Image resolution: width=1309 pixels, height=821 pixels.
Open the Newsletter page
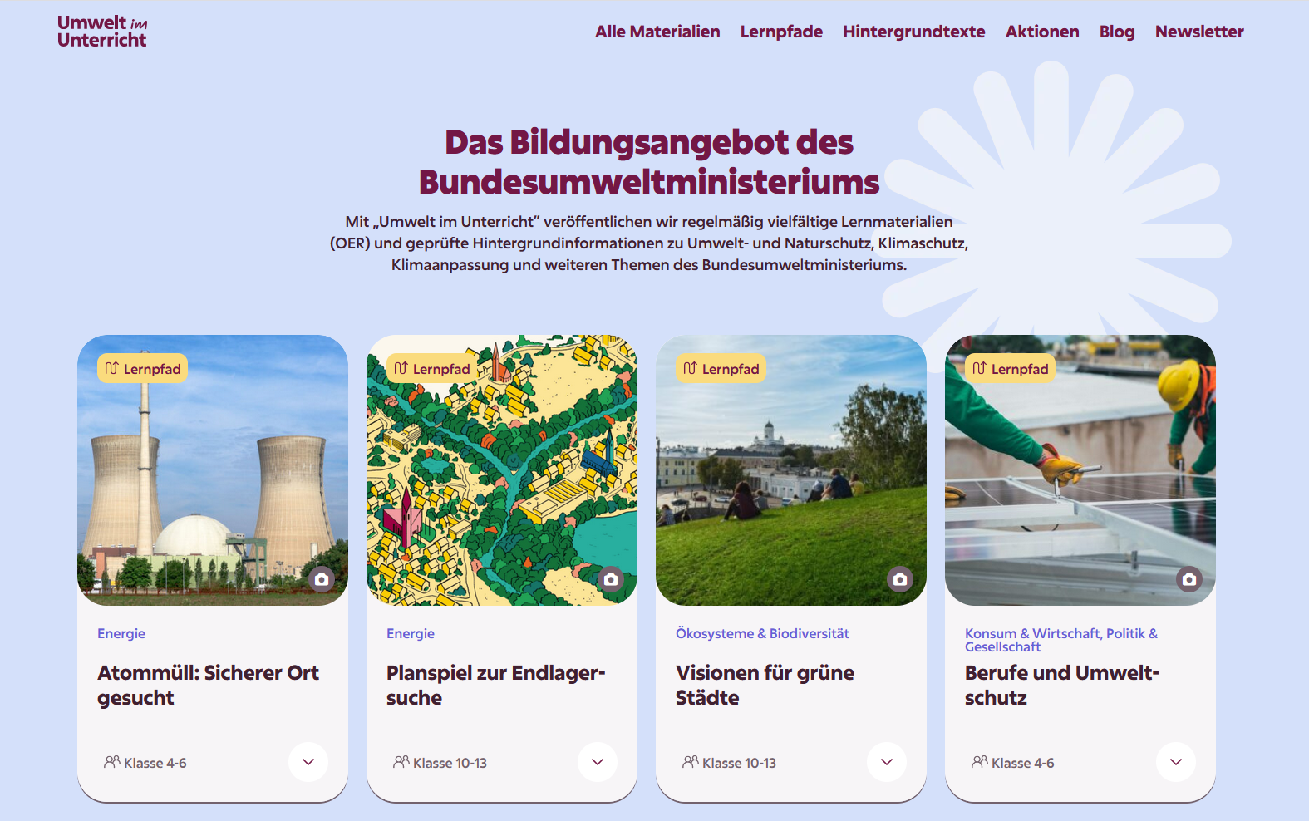(1198, 32)
